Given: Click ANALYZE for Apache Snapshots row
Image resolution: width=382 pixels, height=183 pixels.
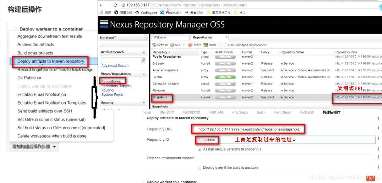Looking at the screenshot, I should point(225,70).
